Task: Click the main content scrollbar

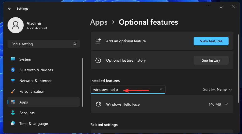Action: [239, 69]
